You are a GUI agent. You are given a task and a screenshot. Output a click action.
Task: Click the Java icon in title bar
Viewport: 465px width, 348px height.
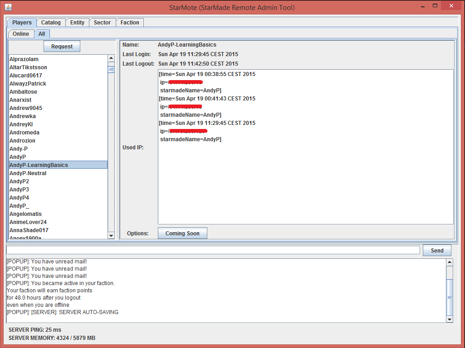coord(8,7)
